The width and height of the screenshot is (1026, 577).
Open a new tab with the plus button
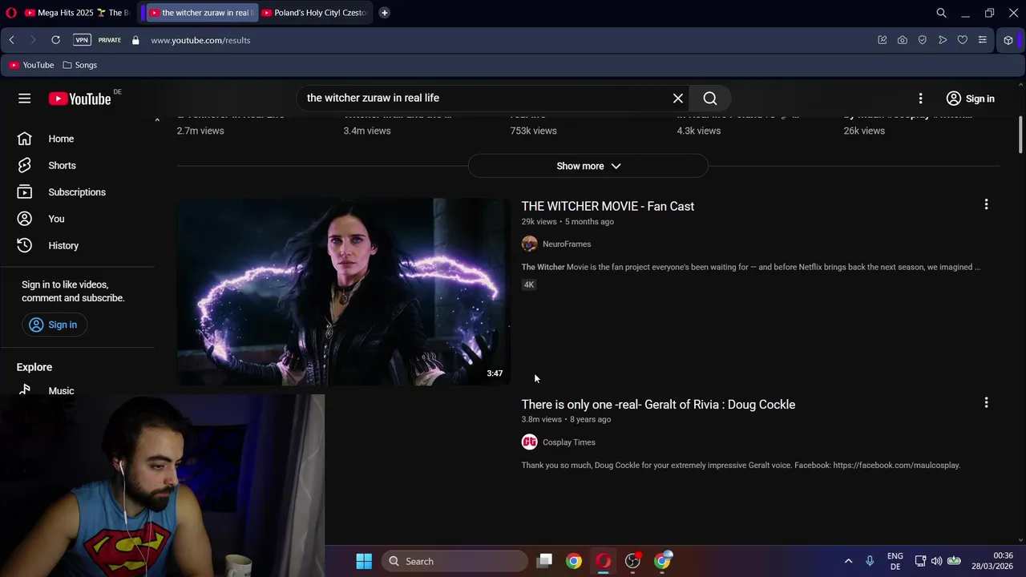coord(384,13)
